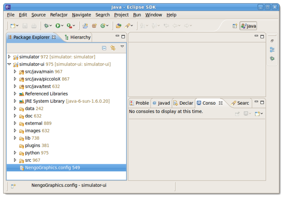Minimize the Package Explorer panel

pos(118,36)
